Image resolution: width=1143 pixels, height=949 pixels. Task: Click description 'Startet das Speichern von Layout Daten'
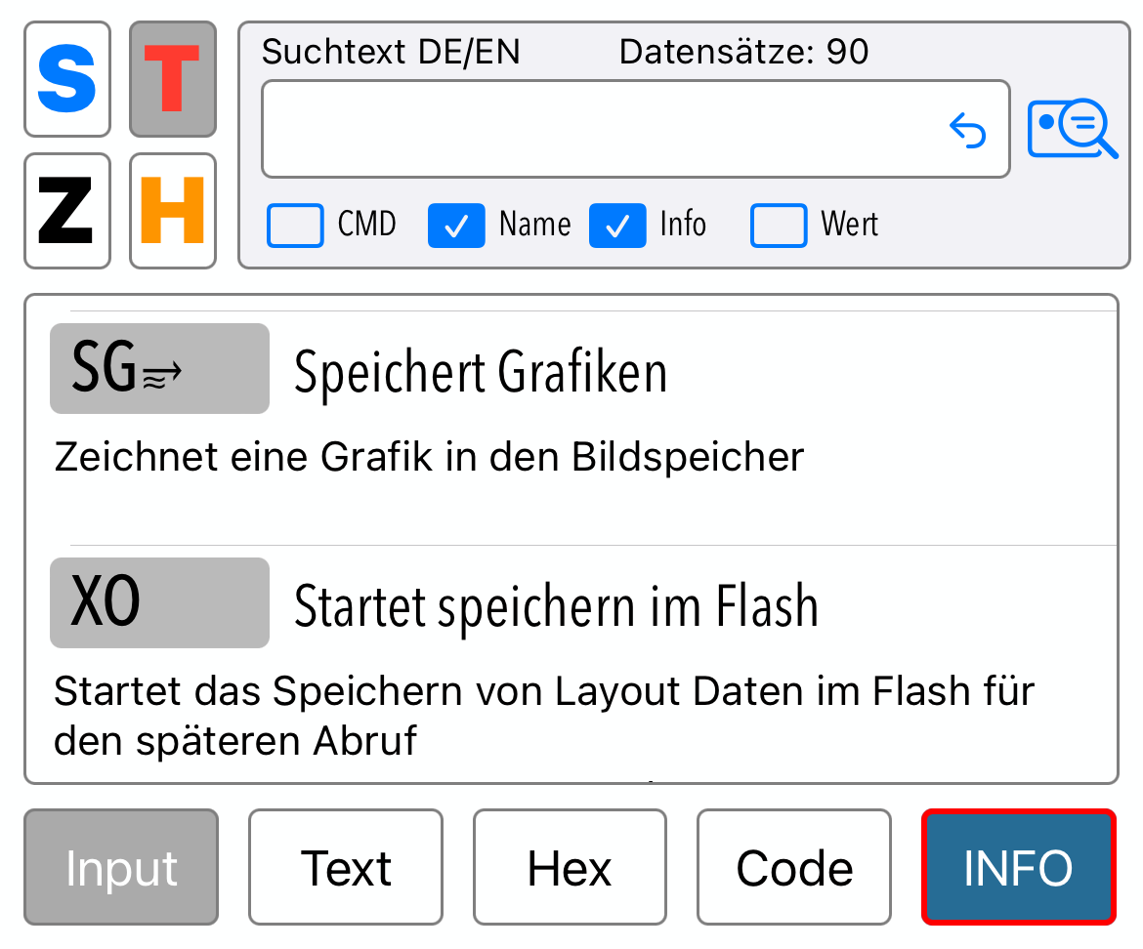point(544,716)
